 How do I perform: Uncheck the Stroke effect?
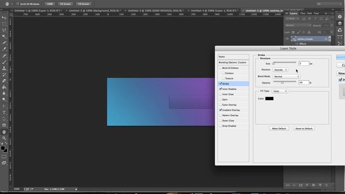click(220, 84)
